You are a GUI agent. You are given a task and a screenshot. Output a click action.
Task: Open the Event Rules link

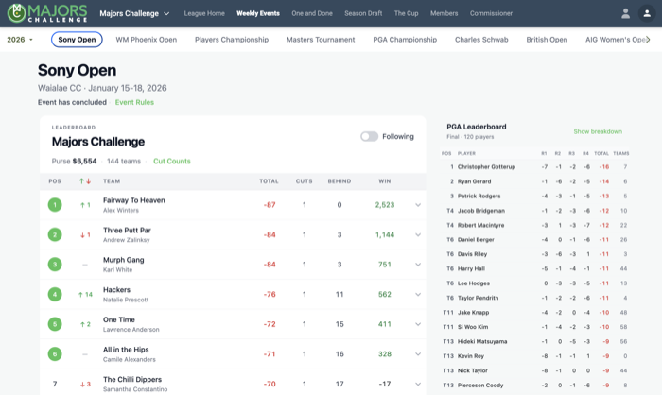(x=134, y=102)
